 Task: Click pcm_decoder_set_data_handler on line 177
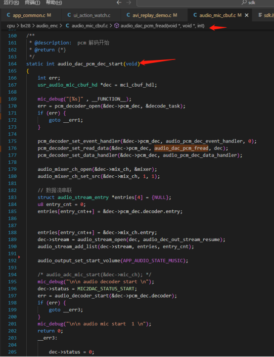[x=78, y=155]
